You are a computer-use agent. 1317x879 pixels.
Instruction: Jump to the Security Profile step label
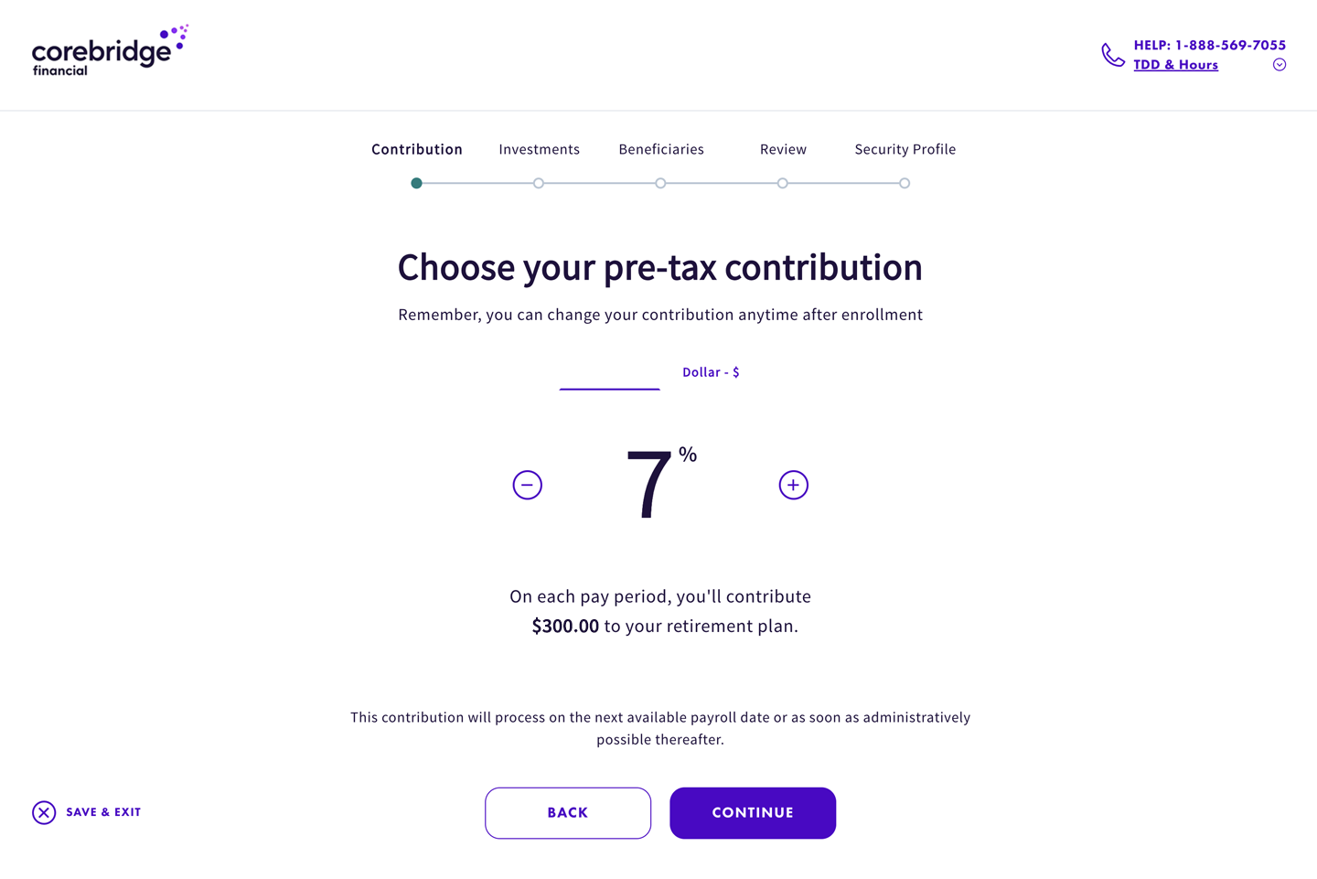point(905,149)
